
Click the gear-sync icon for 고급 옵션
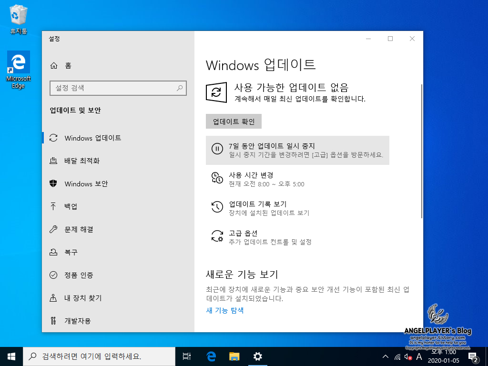[x=217, y=236]
